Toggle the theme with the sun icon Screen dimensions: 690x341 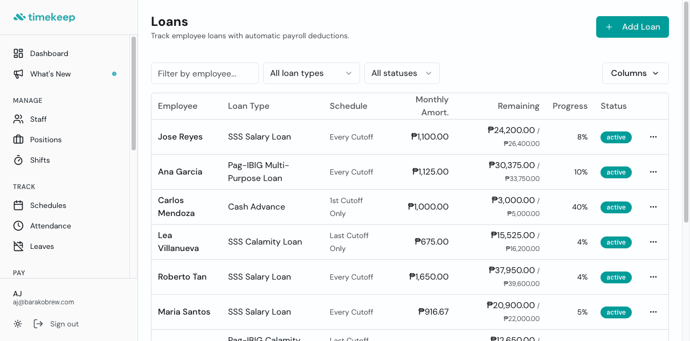coord(17,324)
